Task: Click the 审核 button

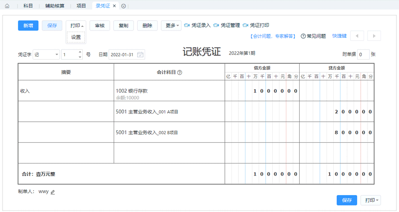Action: coord(100,25)
